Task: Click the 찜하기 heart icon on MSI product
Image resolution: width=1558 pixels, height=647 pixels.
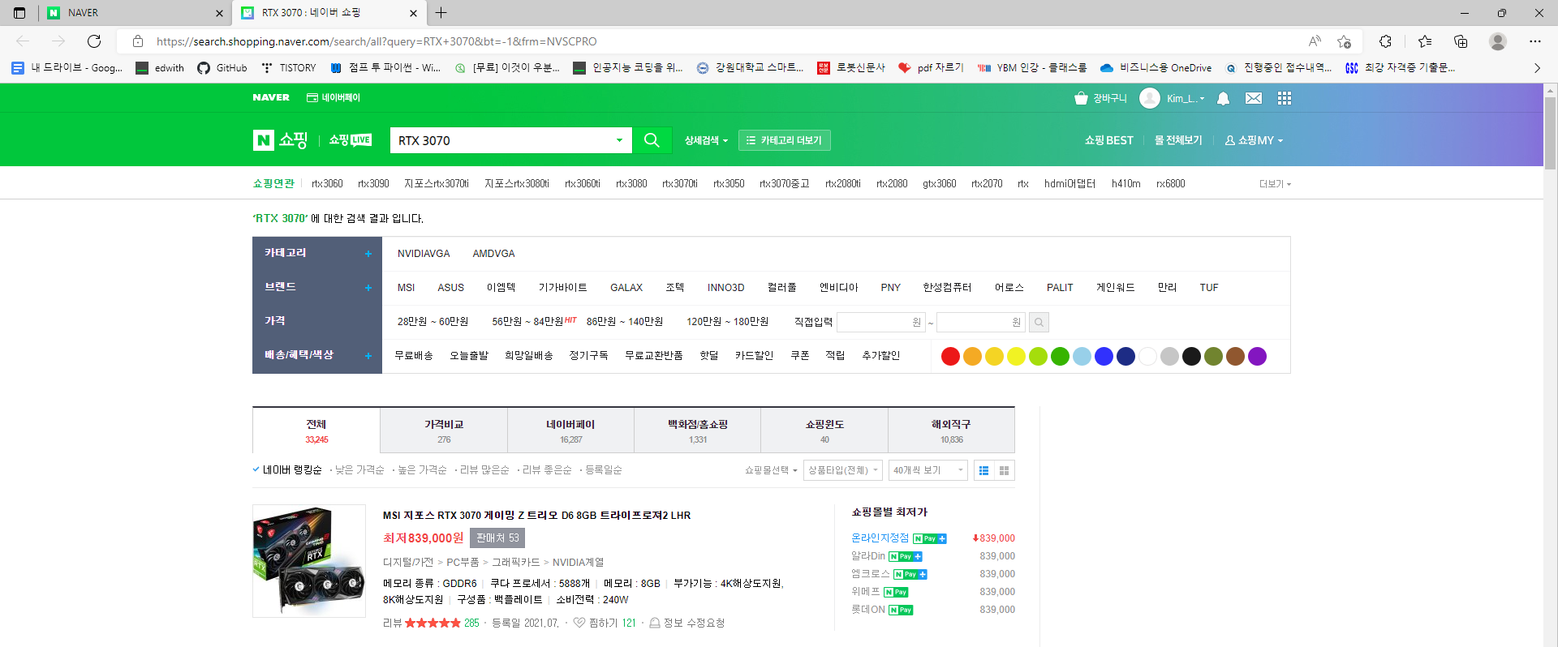Action: point(579,623)
